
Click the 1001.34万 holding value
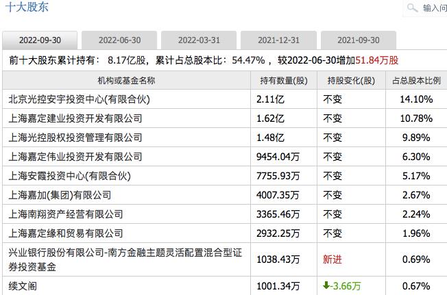[x=278, y=285]
